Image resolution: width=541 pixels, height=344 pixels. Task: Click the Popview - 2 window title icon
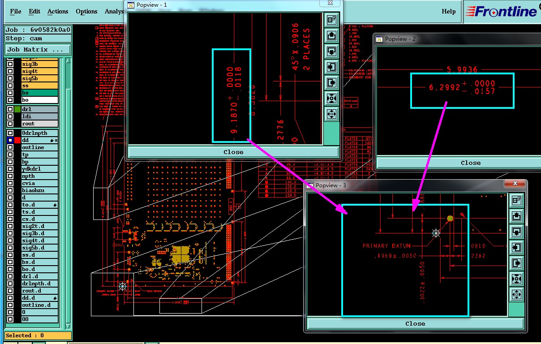pos(379,39)
